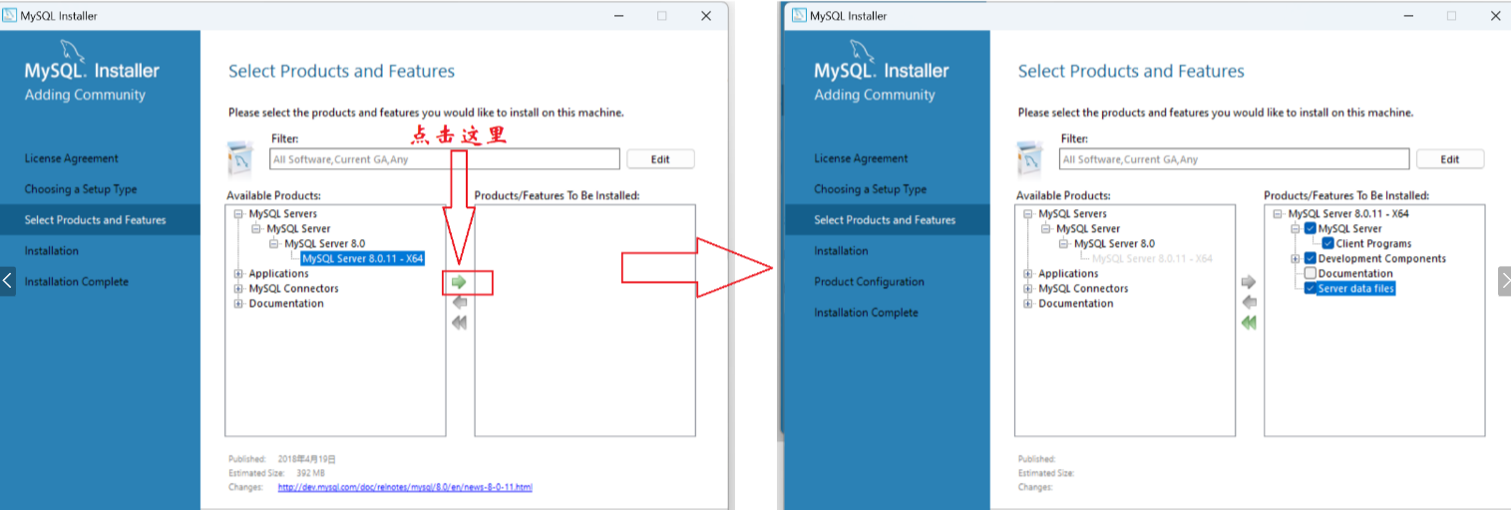Select Server data files label in install list

pyautogui.click(x=1356, y=289)
